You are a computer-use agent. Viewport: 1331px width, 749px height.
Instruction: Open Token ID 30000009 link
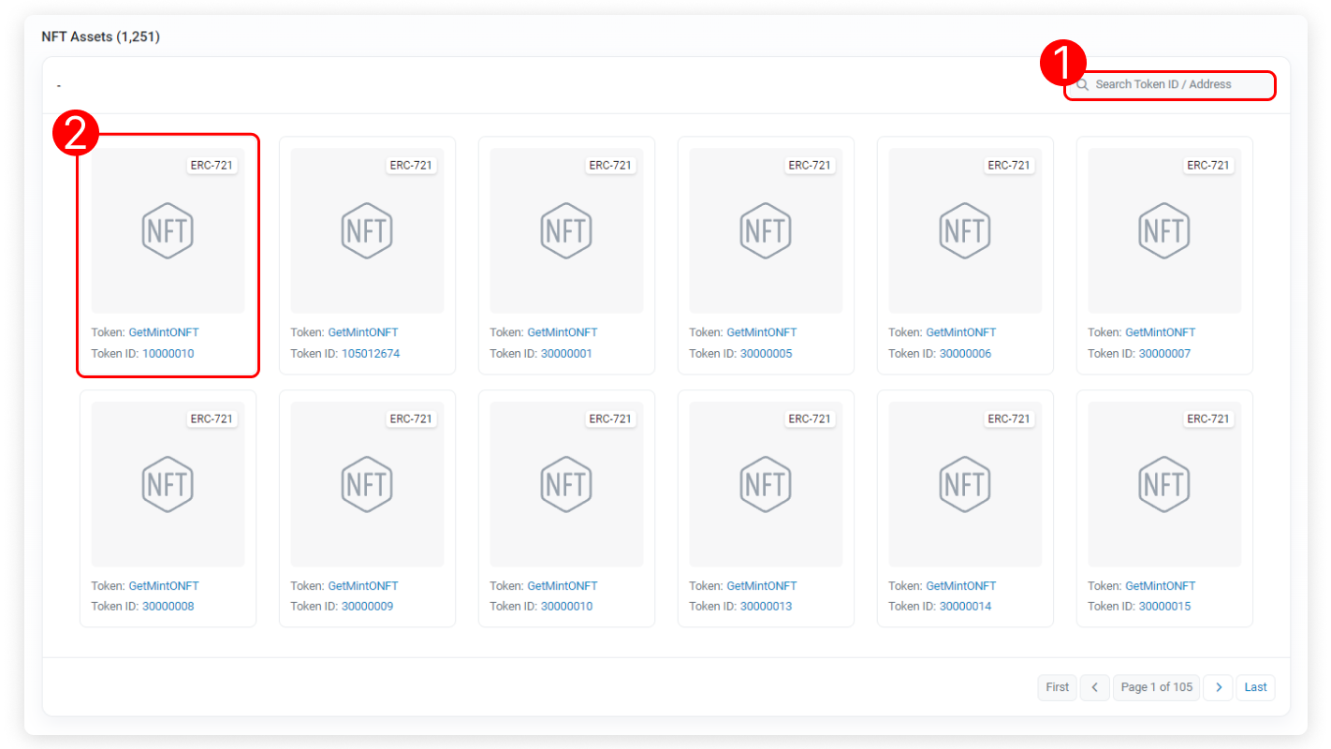click(x=367, y=607)
